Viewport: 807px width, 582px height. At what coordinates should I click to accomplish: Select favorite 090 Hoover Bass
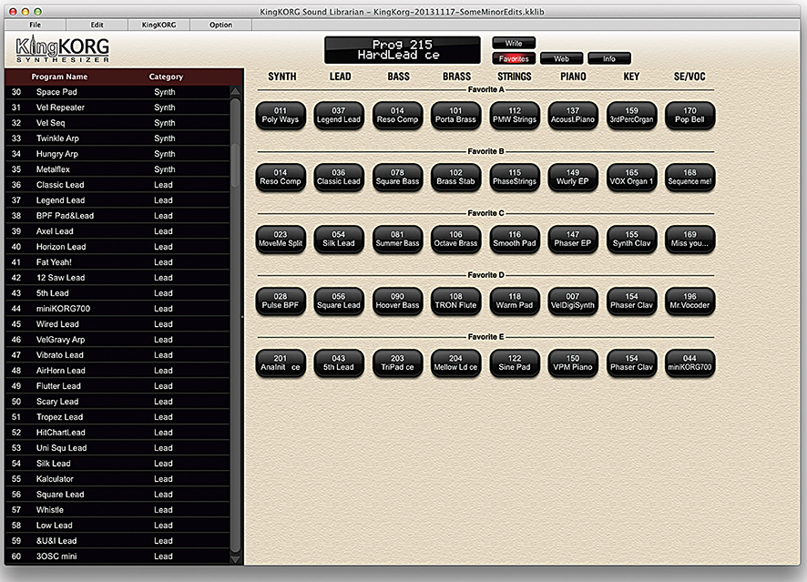point(397,301)
